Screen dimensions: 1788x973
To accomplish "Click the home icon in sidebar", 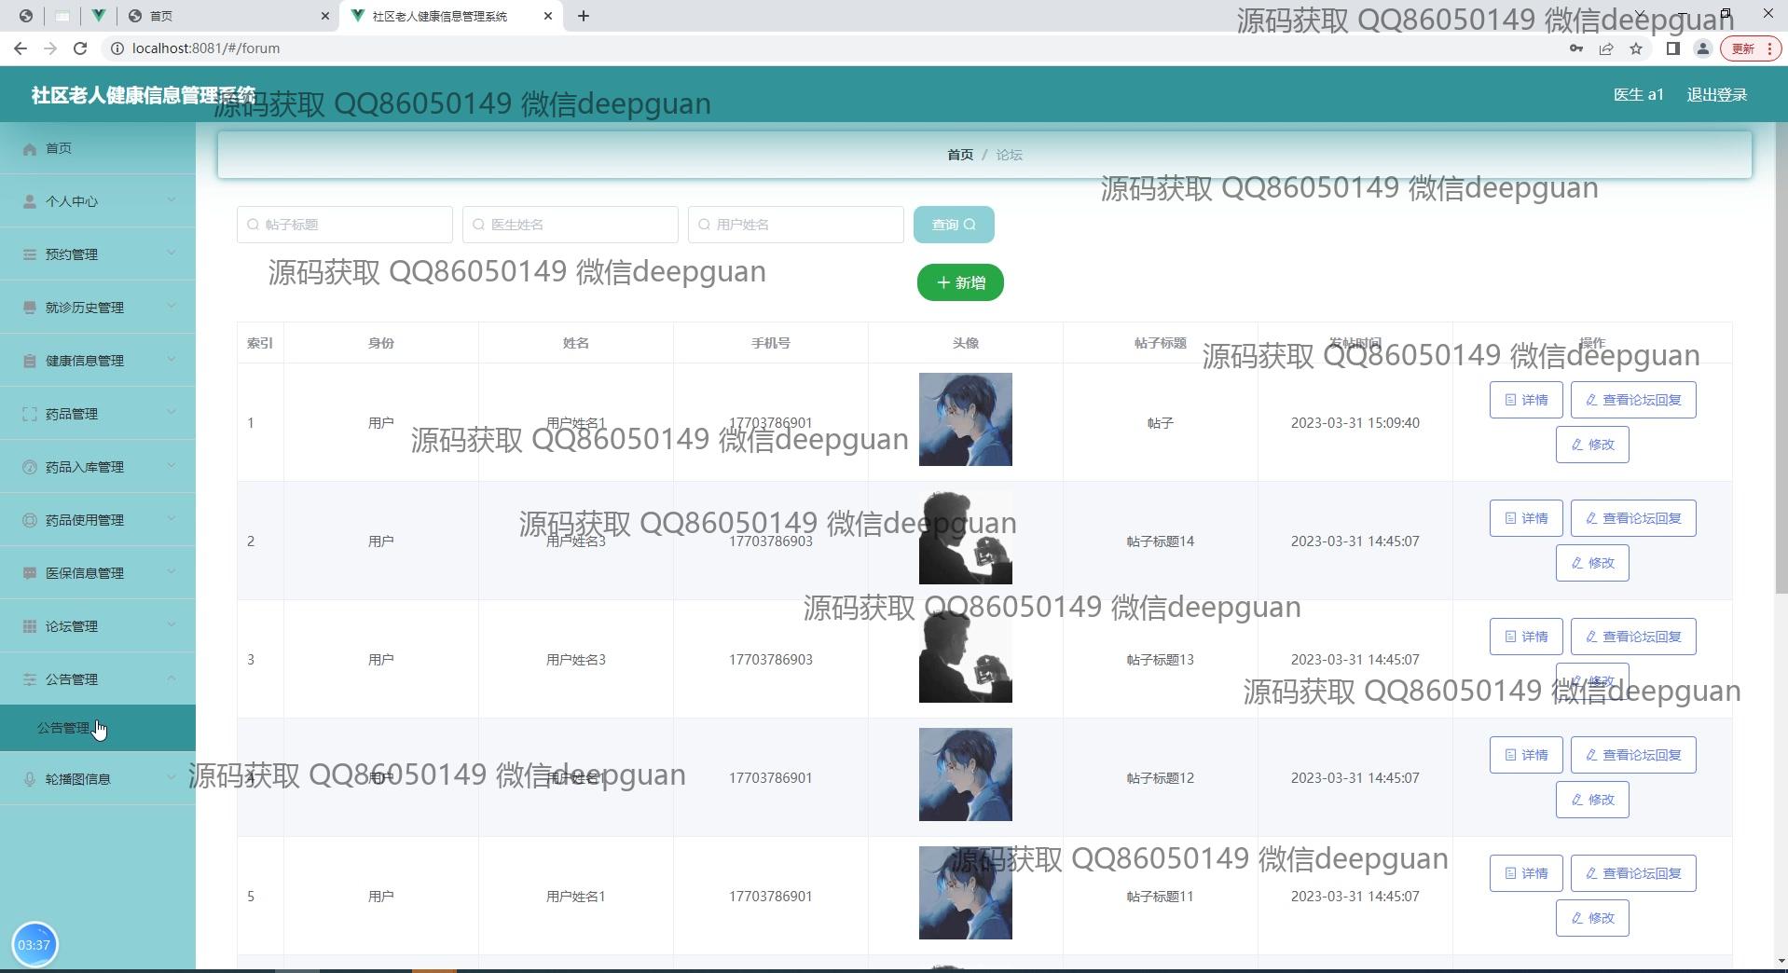I will click(30, 149).
